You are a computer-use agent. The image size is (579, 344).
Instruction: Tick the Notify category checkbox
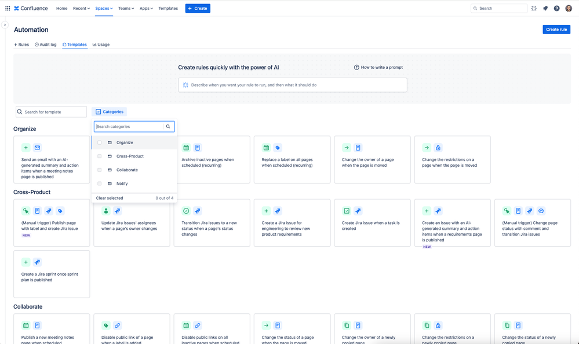pos(99,184)
